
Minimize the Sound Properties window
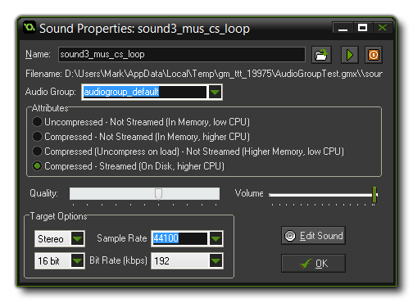pyautogui.click(x=343, y=28)
